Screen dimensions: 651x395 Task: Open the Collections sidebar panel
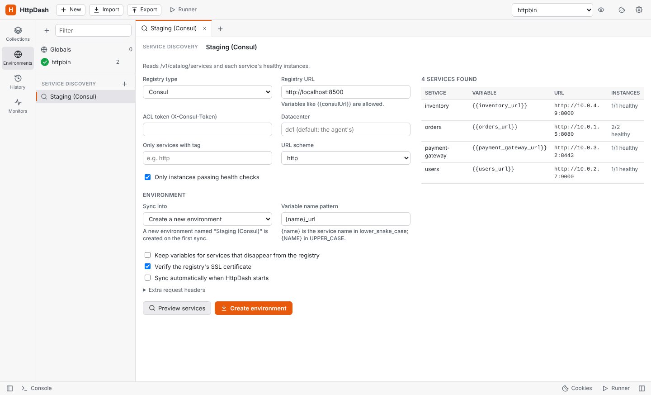click(x=18, y=34)
